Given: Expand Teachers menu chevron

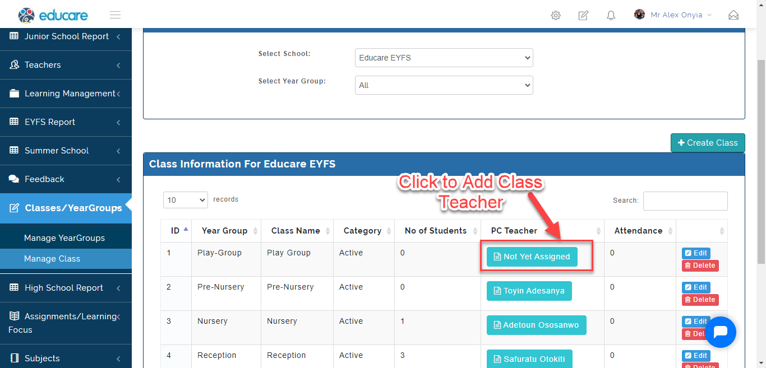Looking at the screenshot, I should point(118,66).
